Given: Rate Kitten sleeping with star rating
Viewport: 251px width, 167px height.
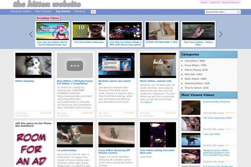Looking at the screenshot, I should coord(46,113).
